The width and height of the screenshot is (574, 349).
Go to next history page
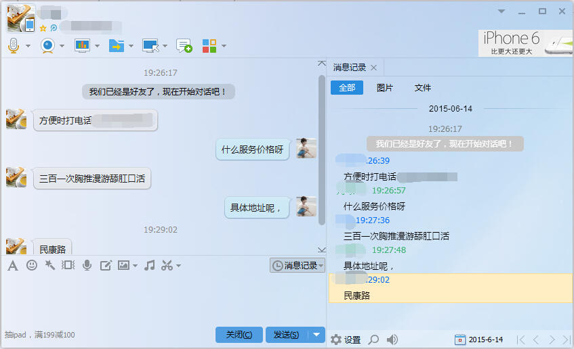pyautogui.click(x=552, y=340)
